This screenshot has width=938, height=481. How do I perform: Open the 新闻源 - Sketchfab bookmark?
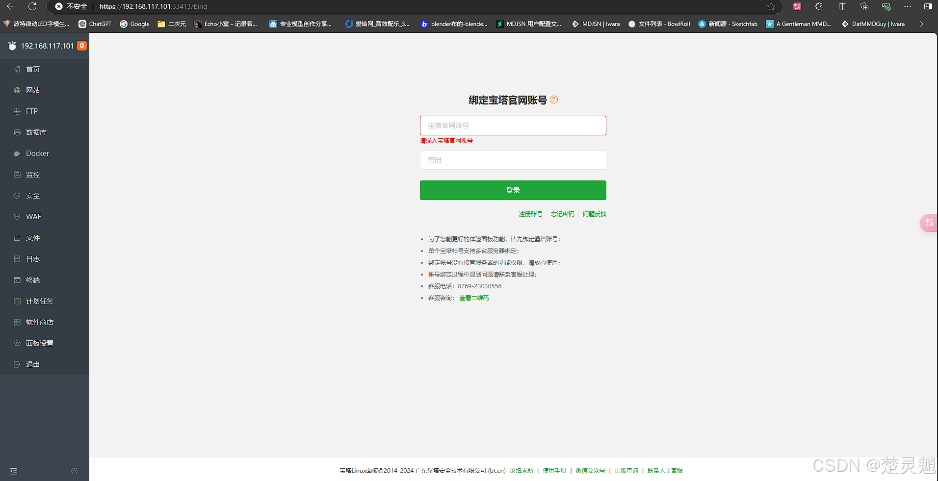[x=728, y=24]
